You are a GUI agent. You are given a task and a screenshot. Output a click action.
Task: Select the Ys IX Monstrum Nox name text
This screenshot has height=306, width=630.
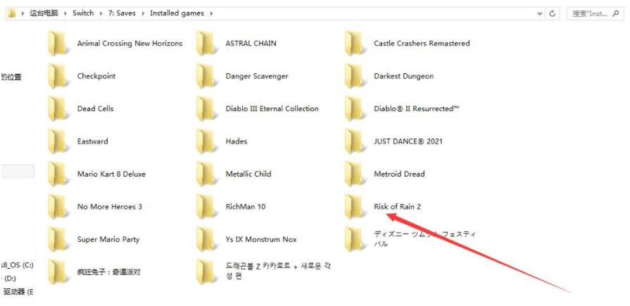tap(260, 239)
